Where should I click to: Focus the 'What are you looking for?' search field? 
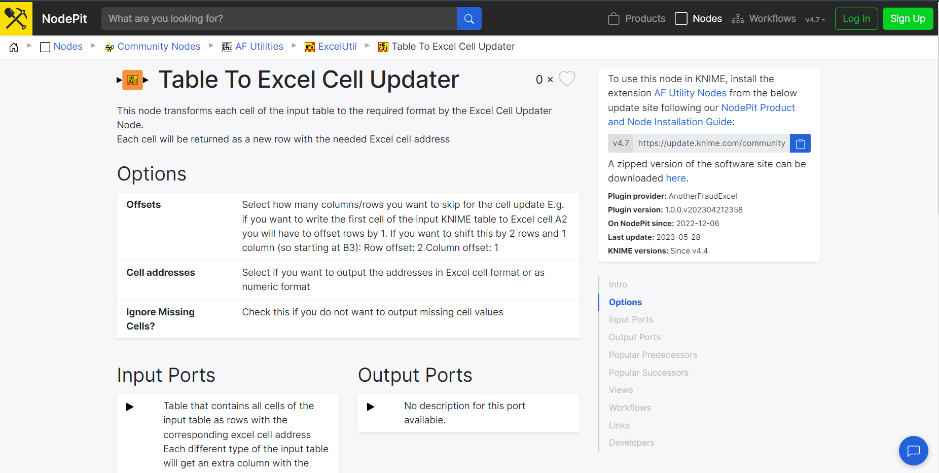click(x=279, y=19)
